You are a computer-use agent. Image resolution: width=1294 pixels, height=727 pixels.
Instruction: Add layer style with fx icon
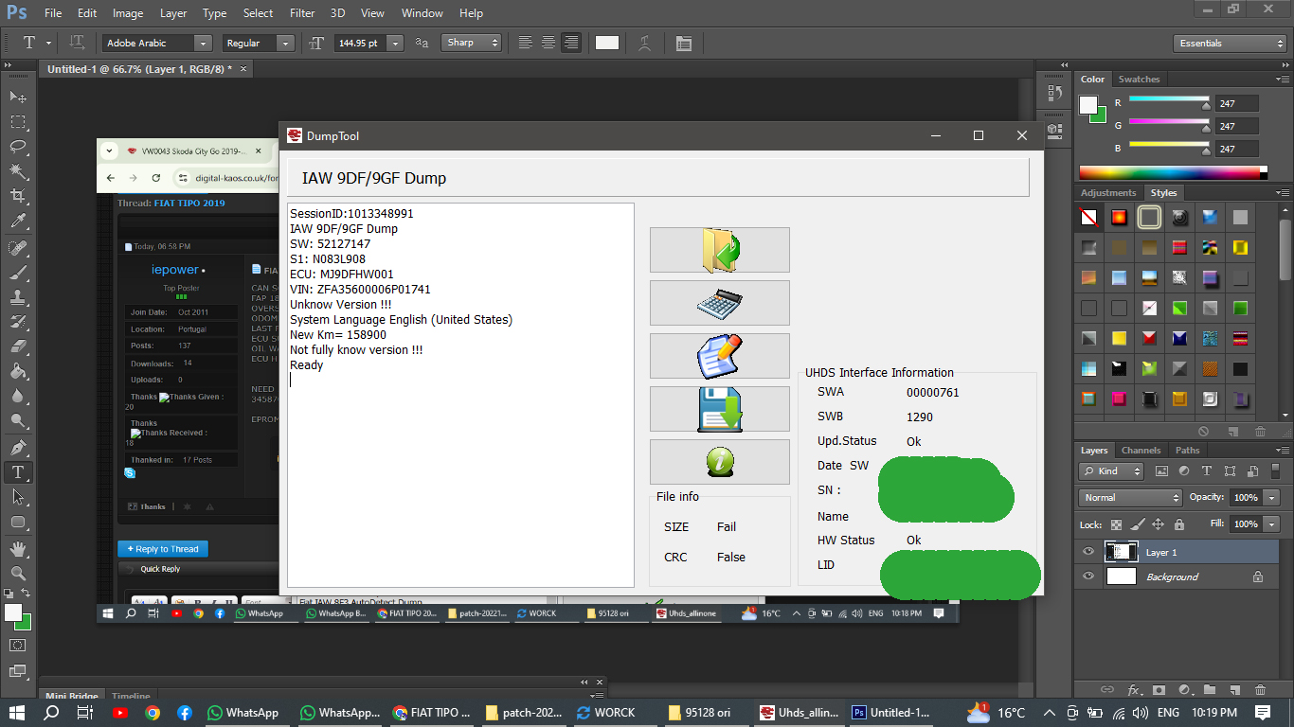pyautogui.click(x=1132, y=690)
